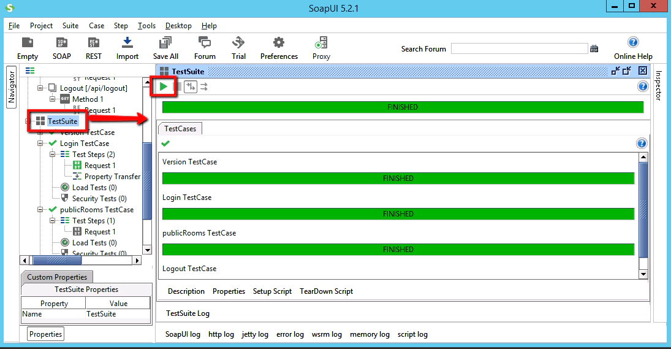This screenshot has width=671, height=349.
Task: Select publicRooms TestCase in navigator tree
Action: (97, 209)
